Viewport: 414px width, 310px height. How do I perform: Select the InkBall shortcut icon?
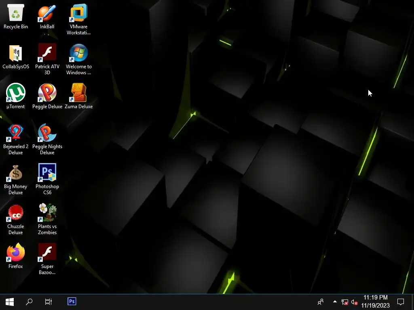47,16
